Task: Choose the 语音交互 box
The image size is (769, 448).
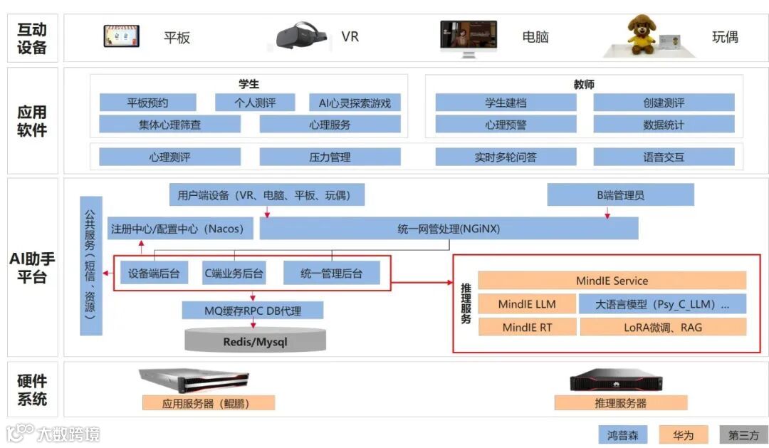Action: 664,157
